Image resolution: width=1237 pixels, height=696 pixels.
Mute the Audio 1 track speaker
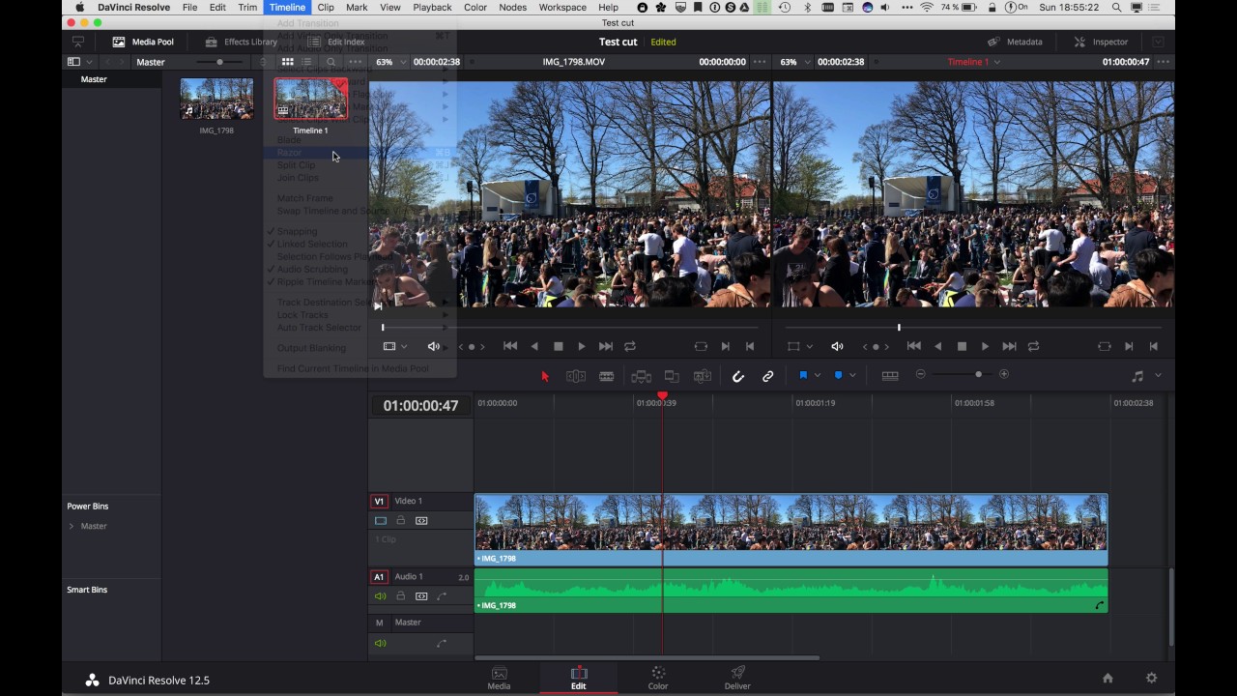coord(380,596)
